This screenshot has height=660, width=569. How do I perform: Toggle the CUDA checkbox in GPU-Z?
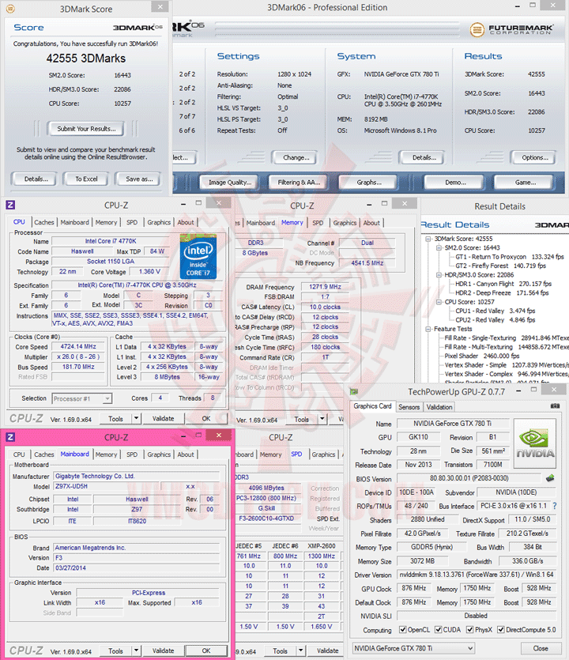point(438,630)
